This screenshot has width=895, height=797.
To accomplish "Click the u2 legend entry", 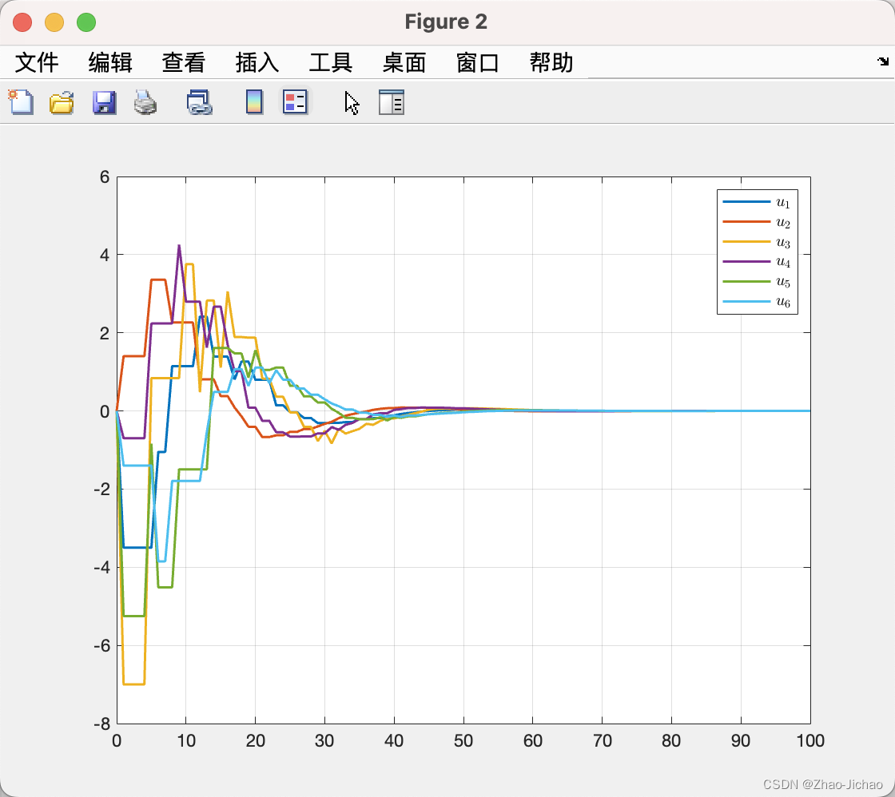I will coord(757,223).
